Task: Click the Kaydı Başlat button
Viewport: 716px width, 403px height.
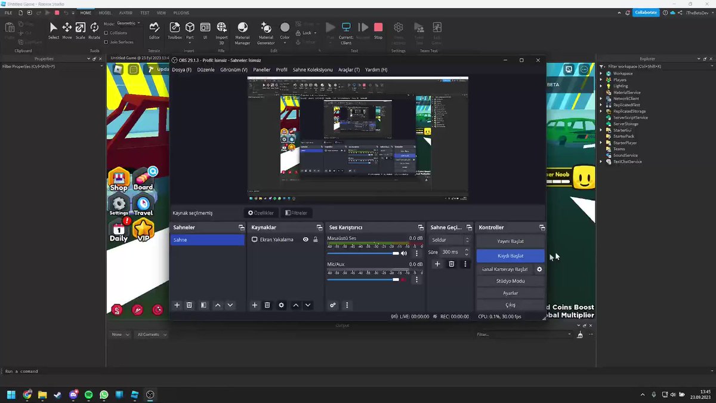Action: 510,256
